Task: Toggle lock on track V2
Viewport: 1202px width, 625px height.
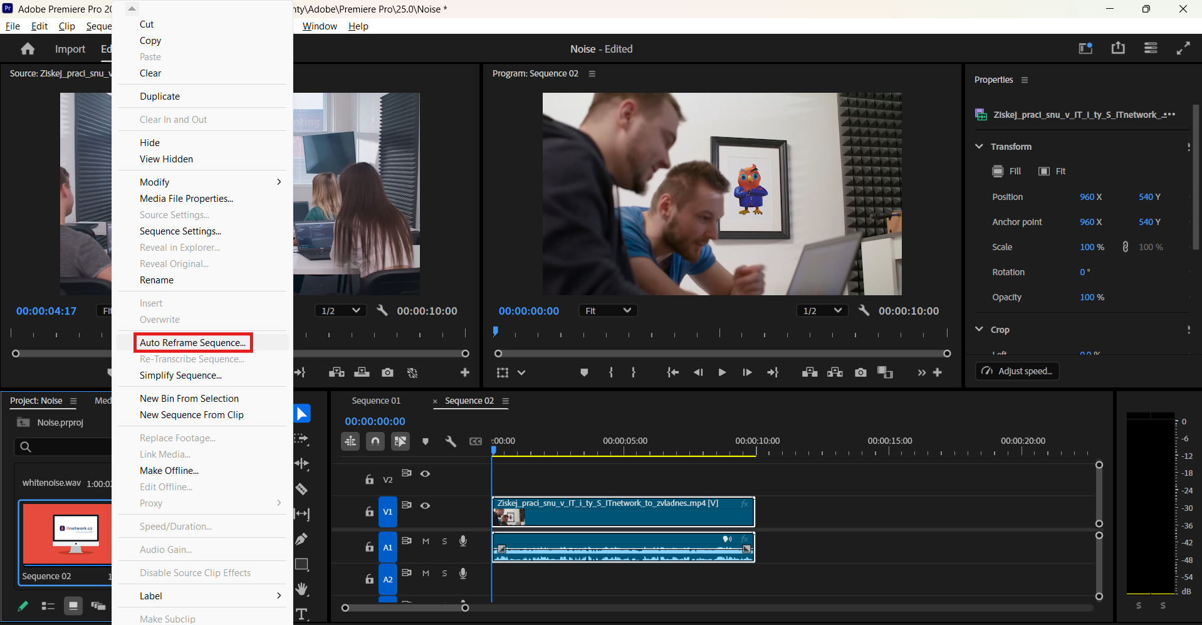Action: [x=370, y=480]
